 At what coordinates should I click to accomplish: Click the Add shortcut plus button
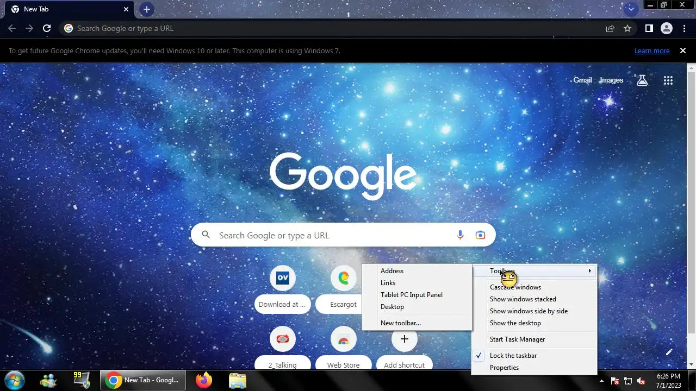[x=404, y=339]
